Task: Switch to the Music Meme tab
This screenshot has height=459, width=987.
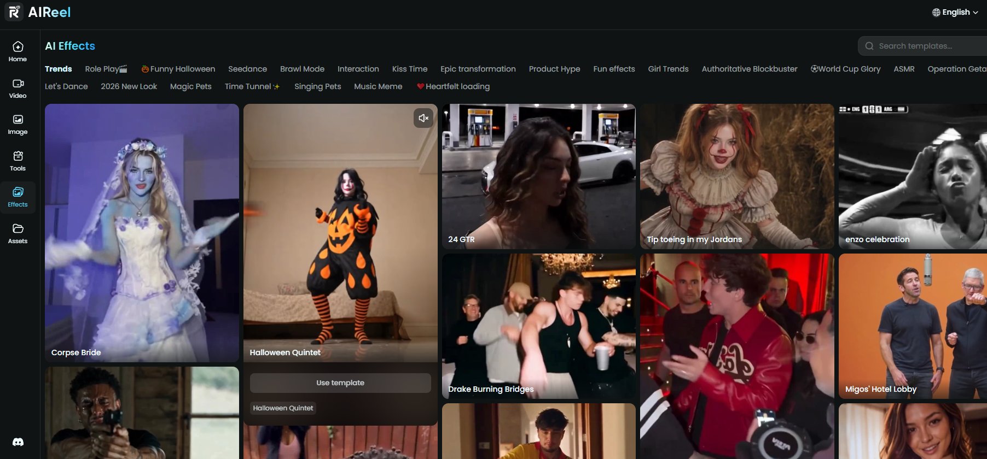Action: pos(378,86)
